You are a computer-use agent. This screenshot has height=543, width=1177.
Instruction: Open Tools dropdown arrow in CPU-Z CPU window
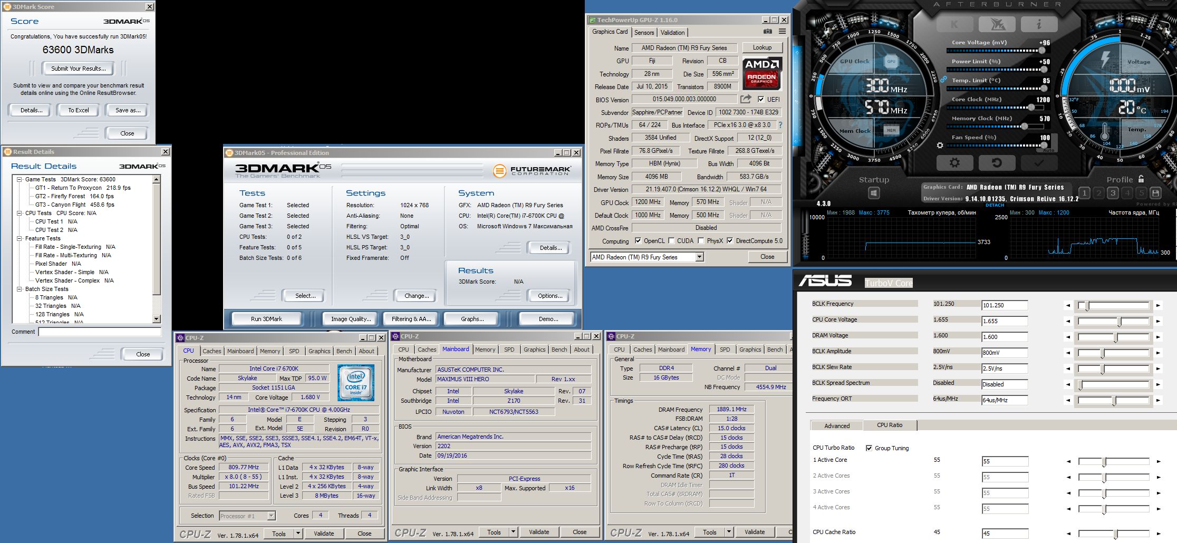click(x=298, y=534)
